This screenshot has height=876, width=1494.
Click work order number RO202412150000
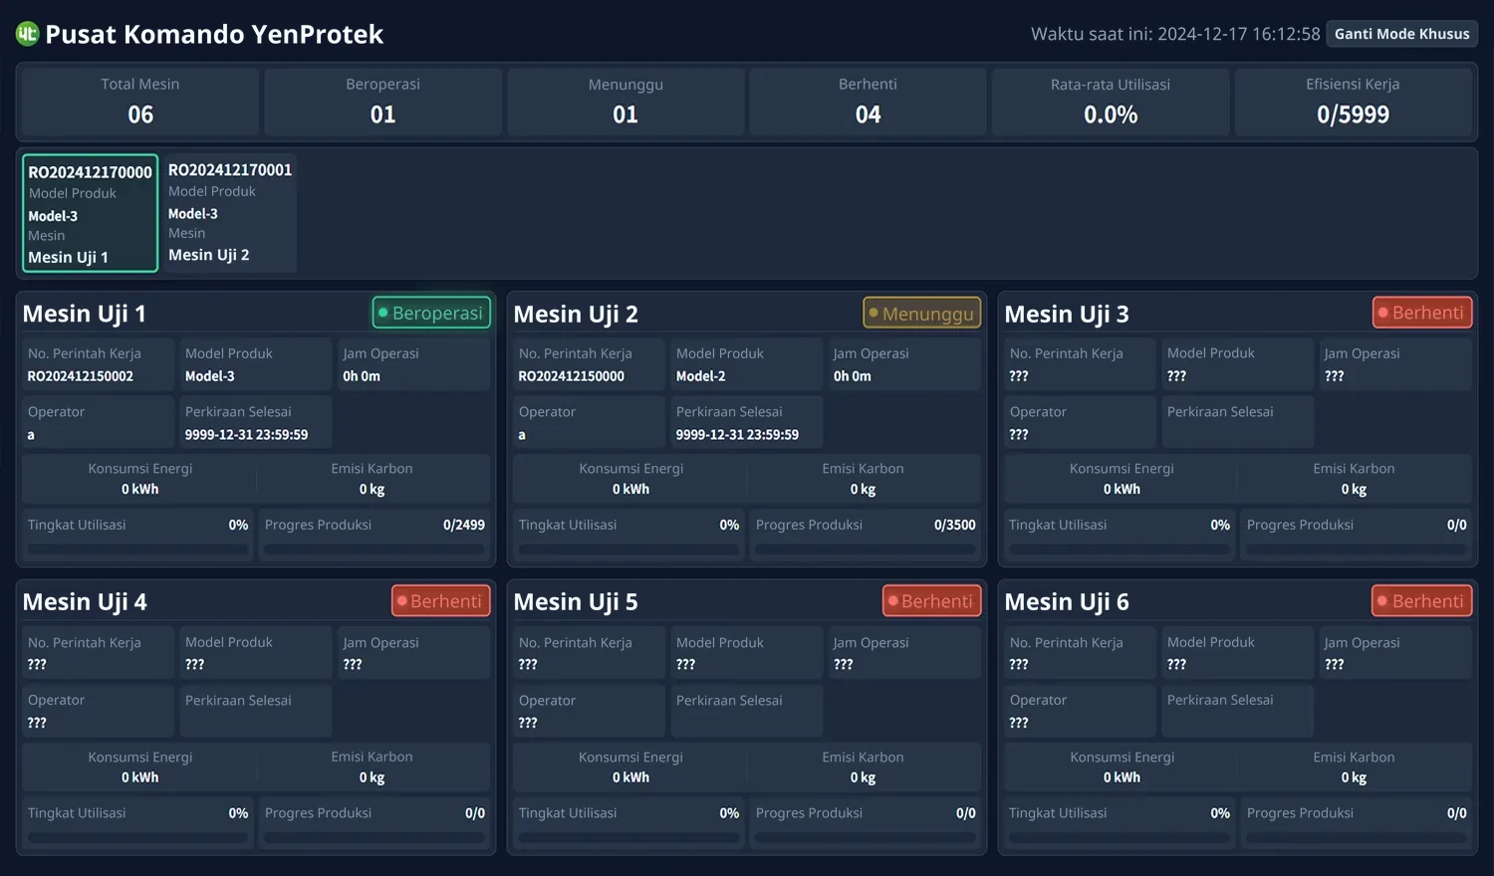pos(572,376)
